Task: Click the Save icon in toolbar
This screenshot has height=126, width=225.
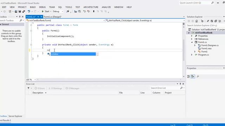Action: click(x=20, y=12)
